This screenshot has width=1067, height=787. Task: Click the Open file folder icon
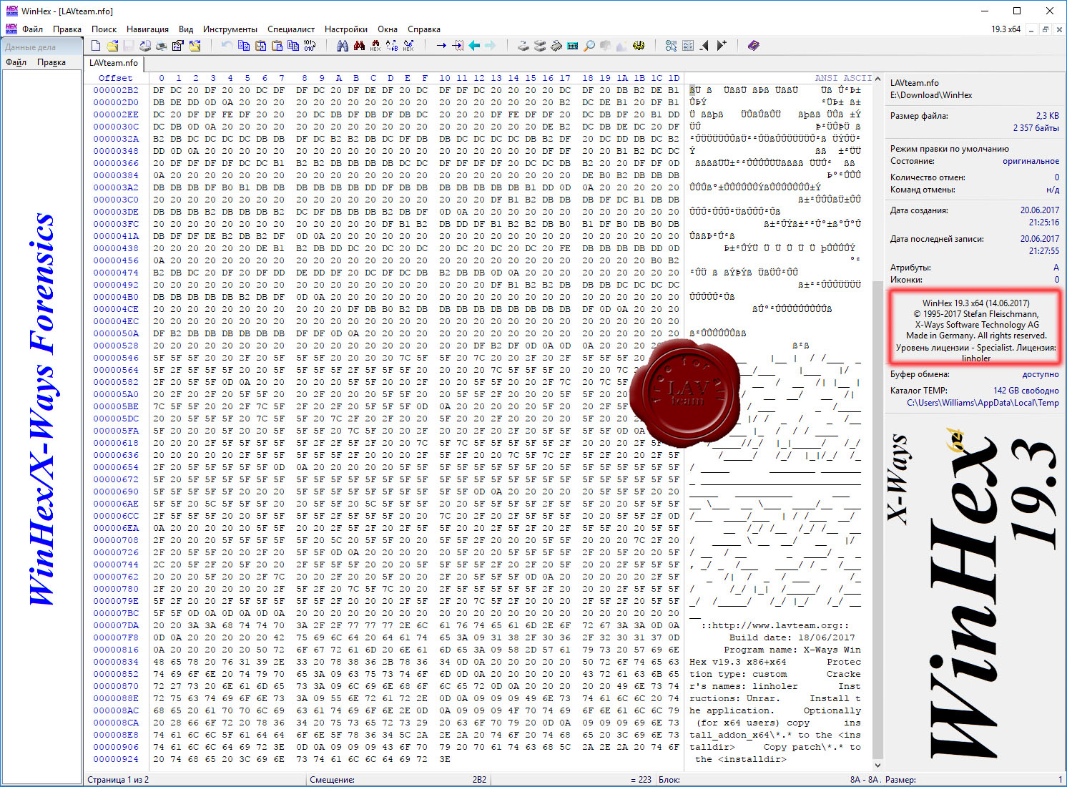pyautogui.click(x=112, y=46)
